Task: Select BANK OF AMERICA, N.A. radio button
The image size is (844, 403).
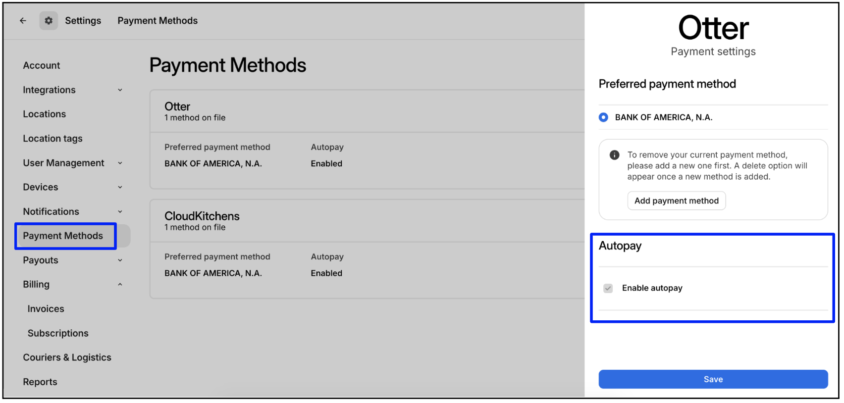Action: 603,117
